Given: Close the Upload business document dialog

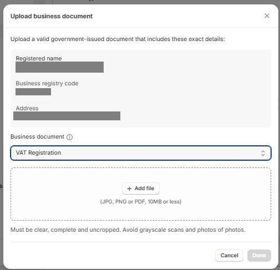Looking at the screenshot, I should point(267,16).
